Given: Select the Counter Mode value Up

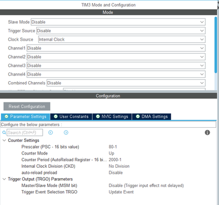Looking at the screenshot, I should 112,153.
